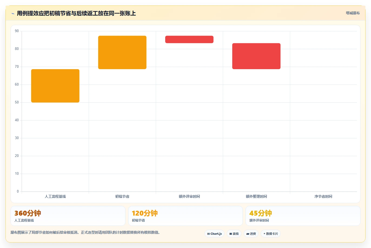Click the footer note starting 瀑布图展示了
The height and width of the screenshot is (248, 371).
click(x=85, y=232)
